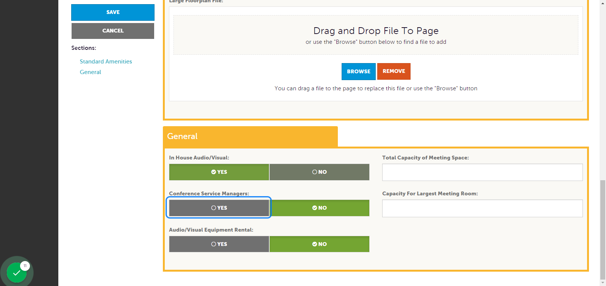This screenshot has width=606, height=286.
Task: Choose YES for Conference Service Managers
Action: click(219, 208)
